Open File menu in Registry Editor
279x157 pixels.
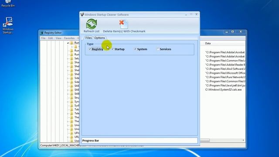coord(43,38)
